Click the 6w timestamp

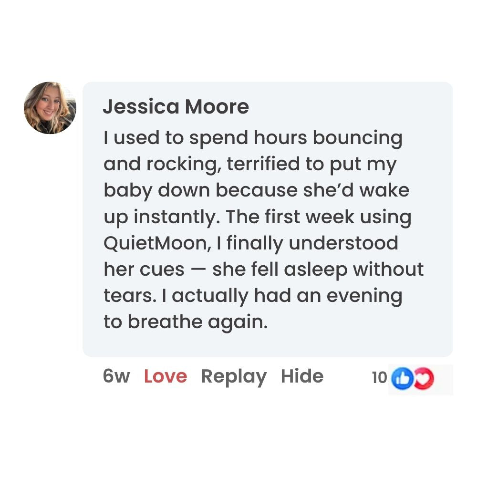tap(116, 376)
